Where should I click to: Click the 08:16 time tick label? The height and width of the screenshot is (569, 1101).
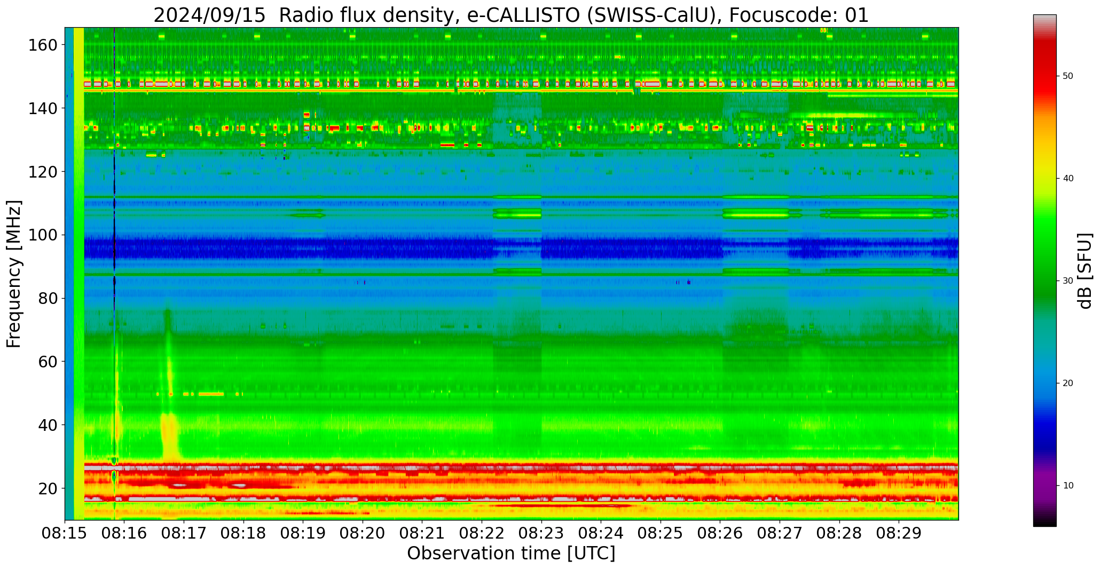click(124, 533)
